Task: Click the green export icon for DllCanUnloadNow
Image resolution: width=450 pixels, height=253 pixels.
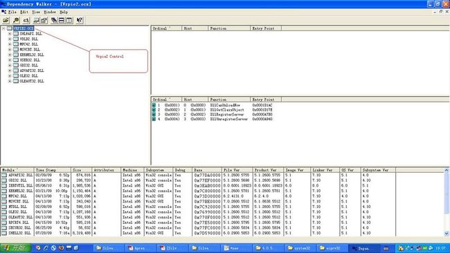Action: click(x=154, y=105)
